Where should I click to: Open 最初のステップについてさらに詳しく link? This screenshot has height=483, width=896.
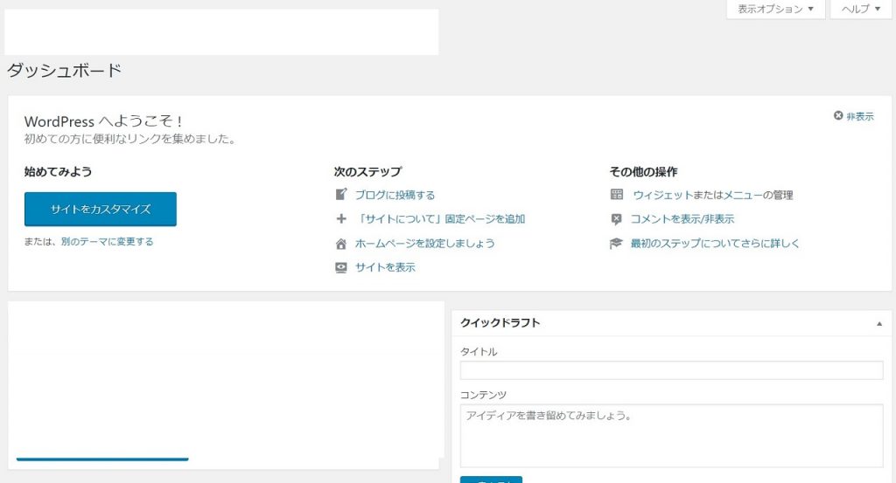point(715,244)
